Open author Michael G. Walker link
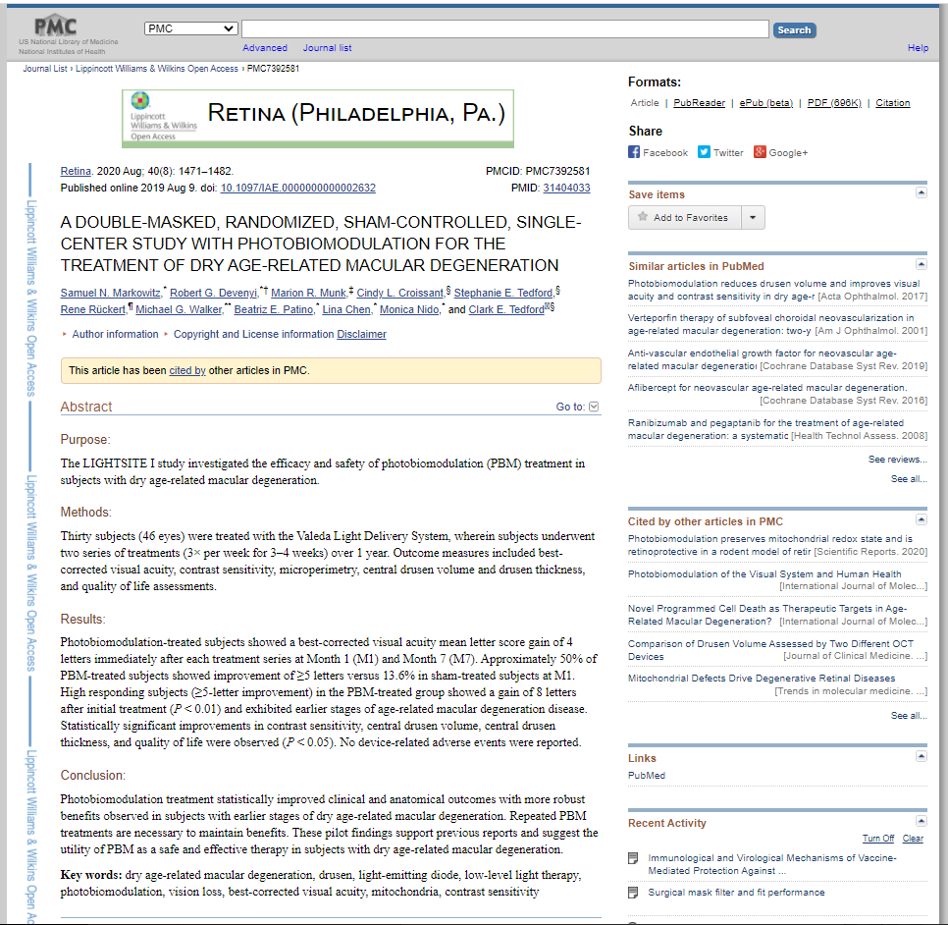The height and width of the screenshot is (925, 948). [x=179, y=309]
